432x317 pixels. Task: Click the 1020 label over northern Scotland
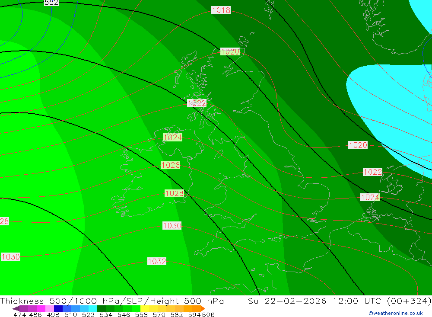tap(230, 51)
